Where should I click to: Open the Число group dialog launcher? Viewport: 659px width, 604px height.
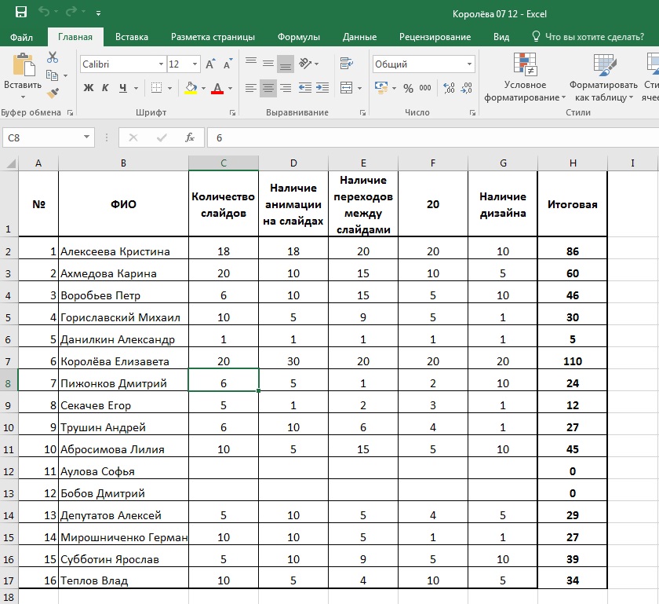coord(472,113)
